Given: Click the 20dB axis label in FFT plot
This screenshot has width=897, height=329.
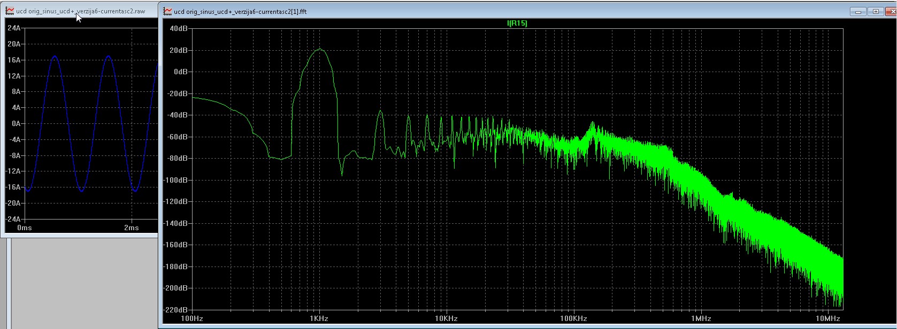Looking at the screenshot, I should click(179, 50).
